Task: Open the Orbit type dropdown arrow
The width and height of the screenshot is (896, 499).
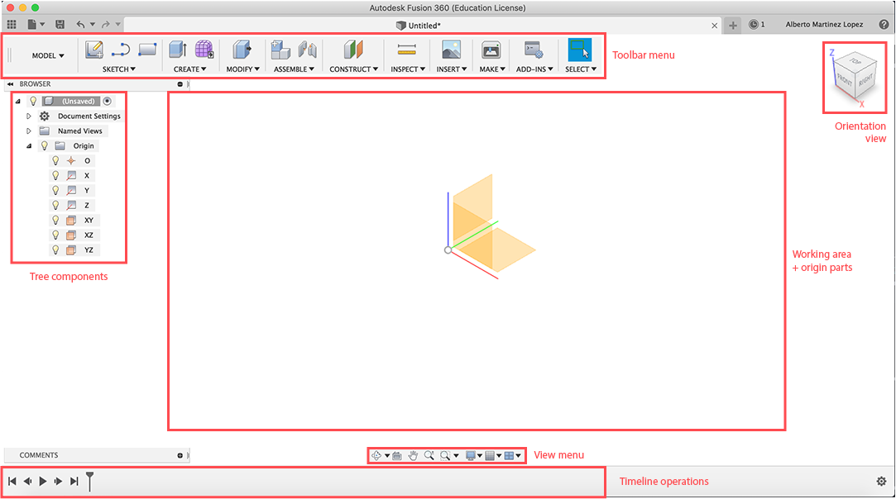Action: (x=387, y=455)
